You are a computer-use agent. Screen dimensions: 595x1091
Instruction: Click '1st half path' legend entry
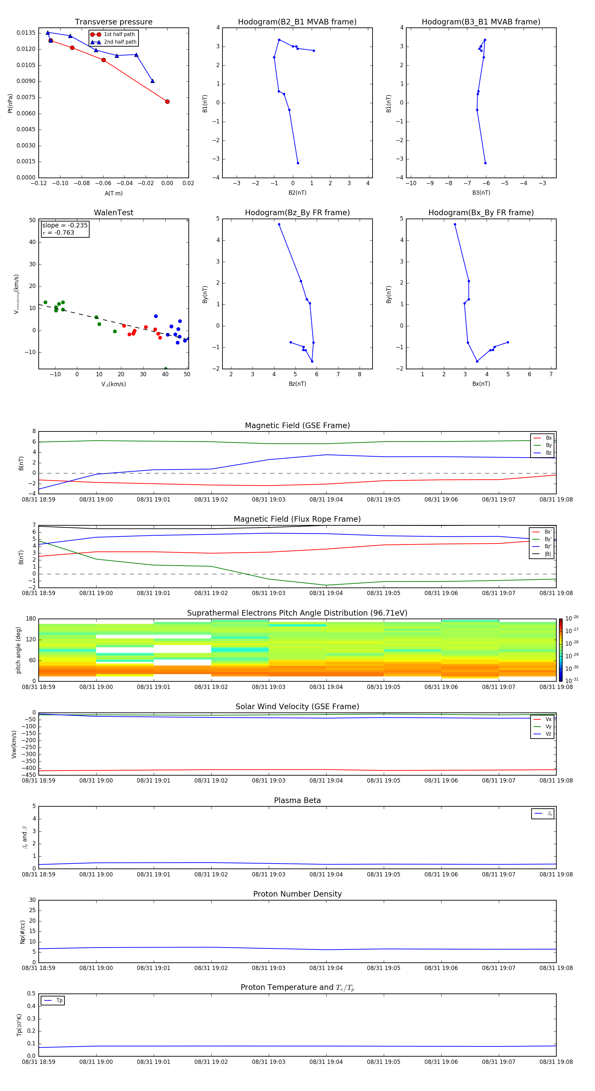(113, 34)
